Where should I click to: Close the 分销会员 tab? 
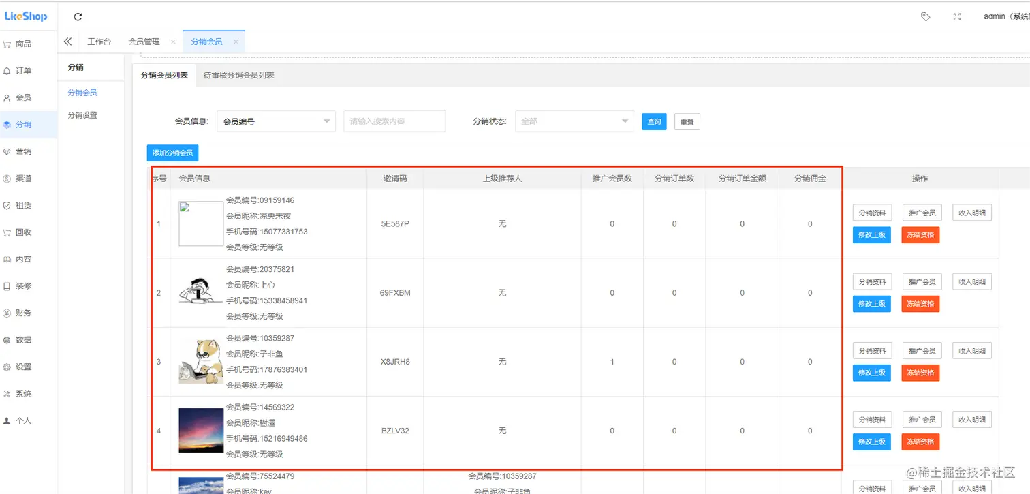(236, 42)
